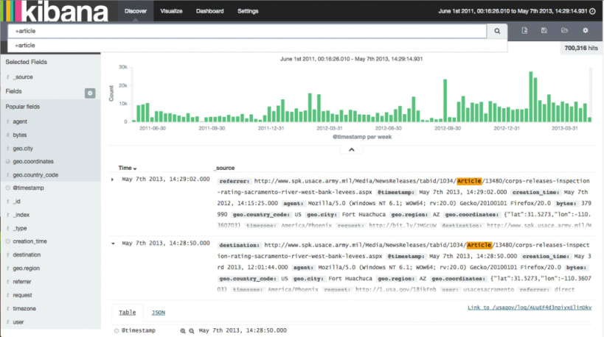
Task: Click the +article search query field
Action: tap(247, 31)
